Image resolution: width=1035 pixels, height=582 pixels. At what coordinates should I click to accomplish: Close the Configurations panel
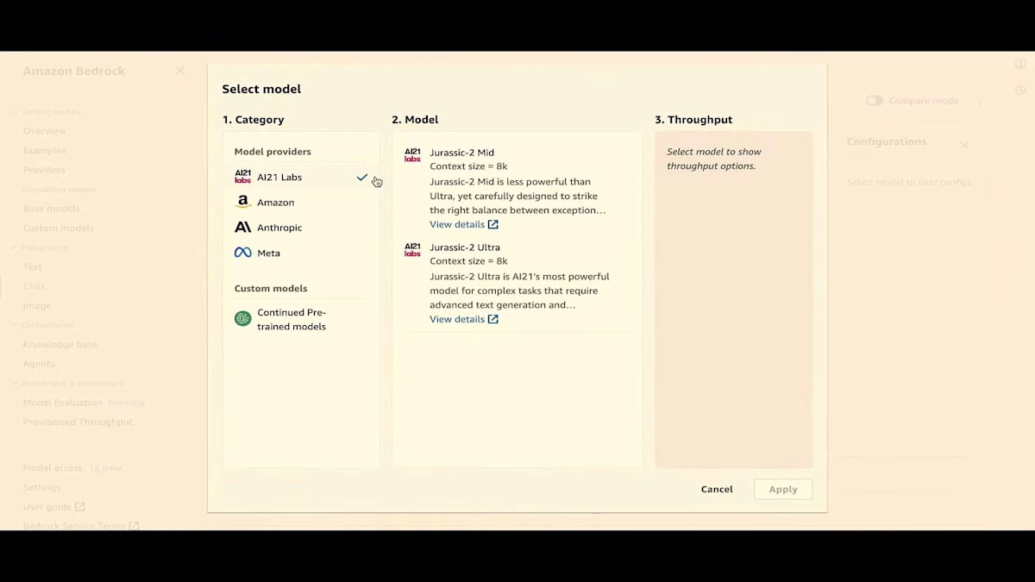(x=965, y=145)
